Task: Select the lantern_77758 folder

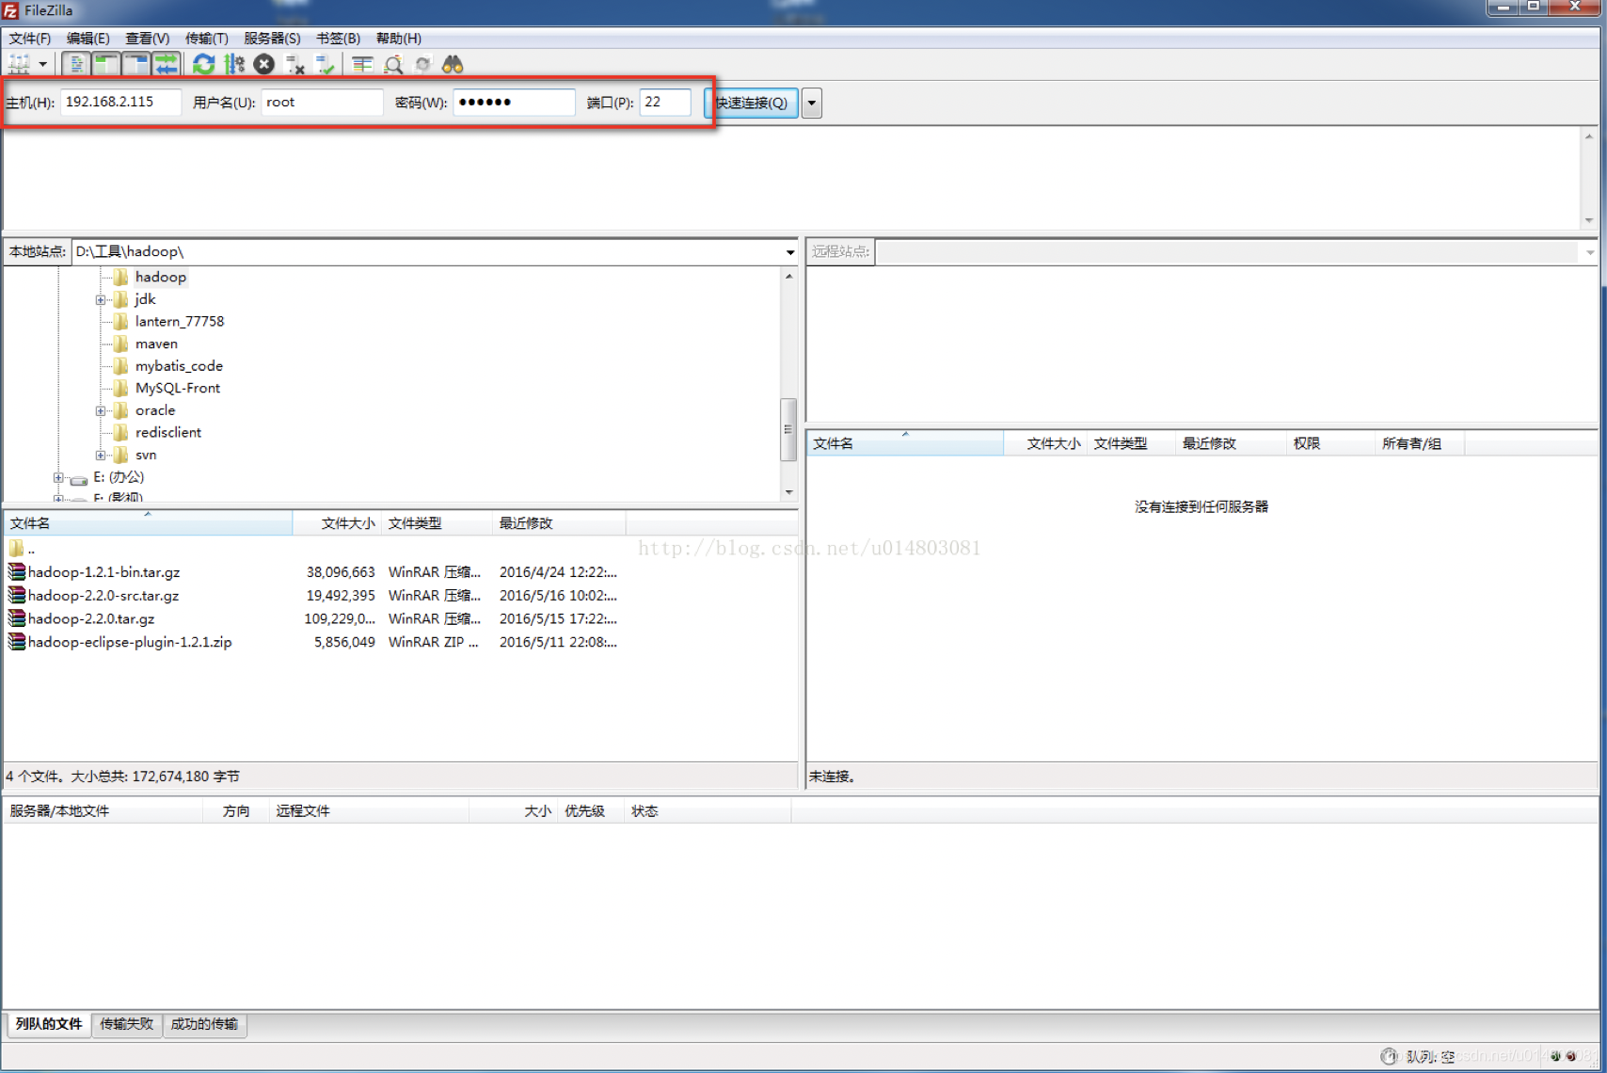Action: point(180,321)
